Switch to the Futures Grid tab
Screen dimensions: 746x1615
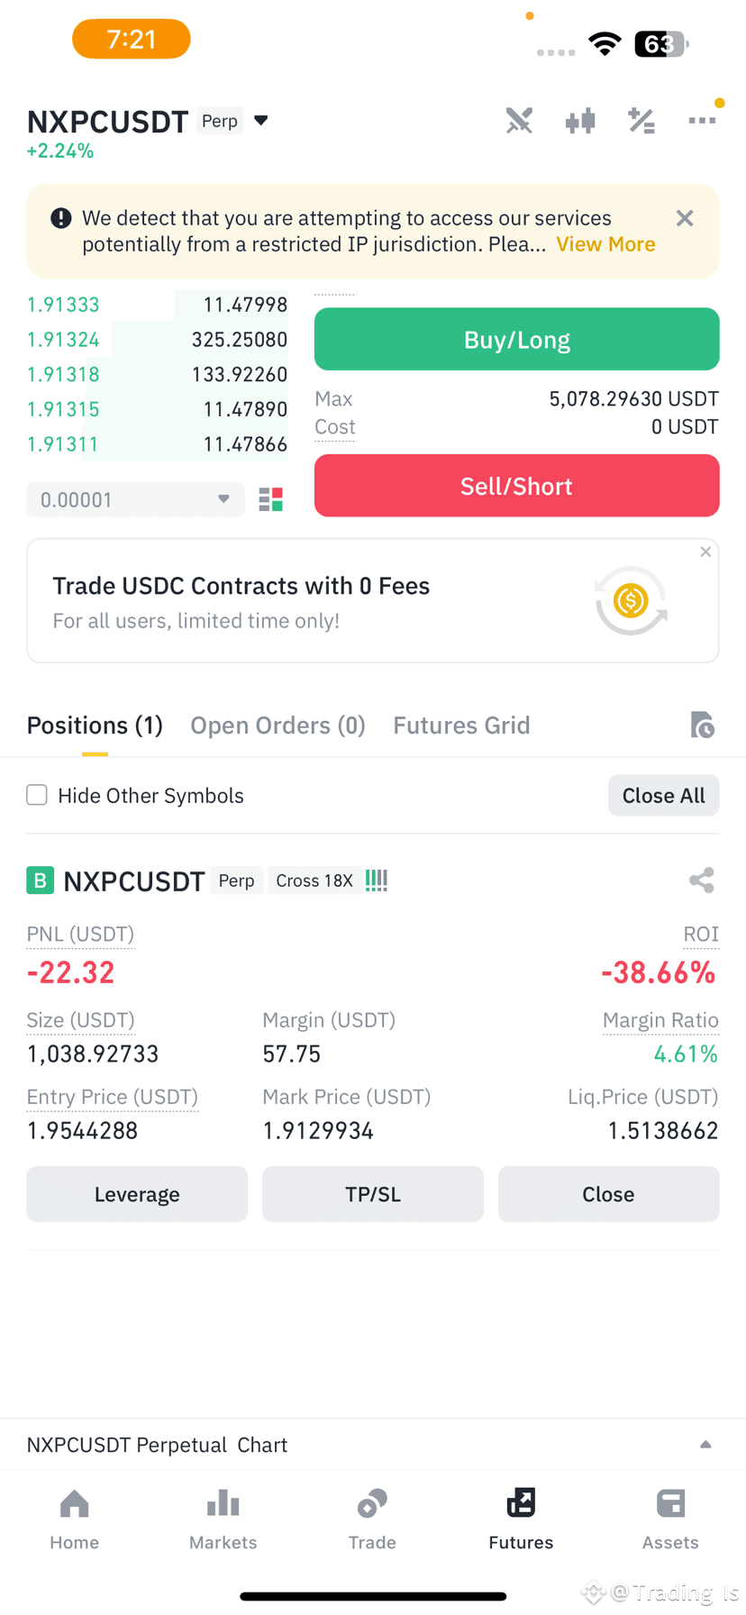click(461, 725)
